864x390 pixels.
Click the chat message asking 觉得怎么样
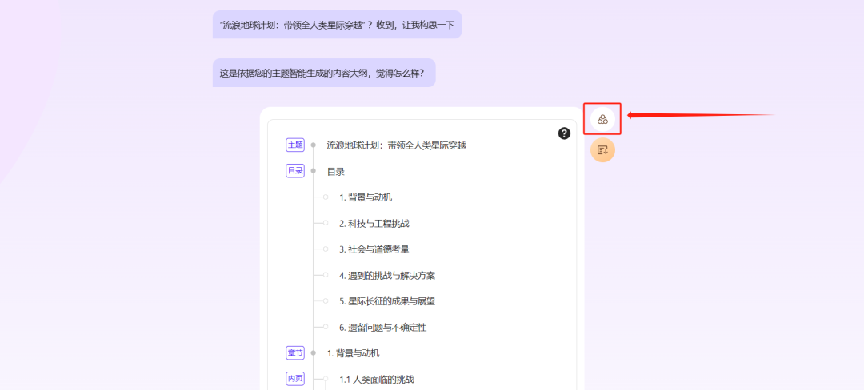[323, 74]
